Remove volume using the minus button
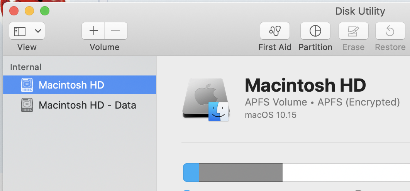This screenshot has height=191, width=410. (116, 31)
